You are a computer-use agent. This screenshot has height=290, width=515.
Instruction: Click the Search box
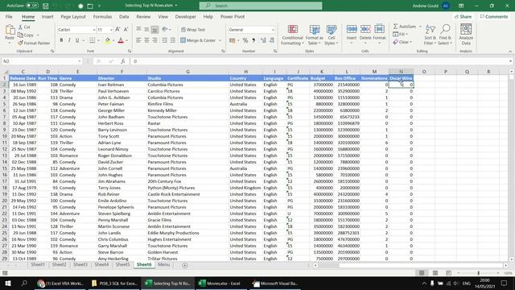click(261, 6)
